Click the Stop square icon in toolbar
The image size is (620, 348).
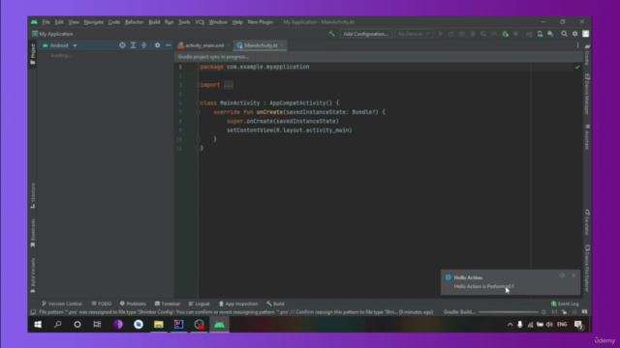pyautogui.click(x=515, y=34)
